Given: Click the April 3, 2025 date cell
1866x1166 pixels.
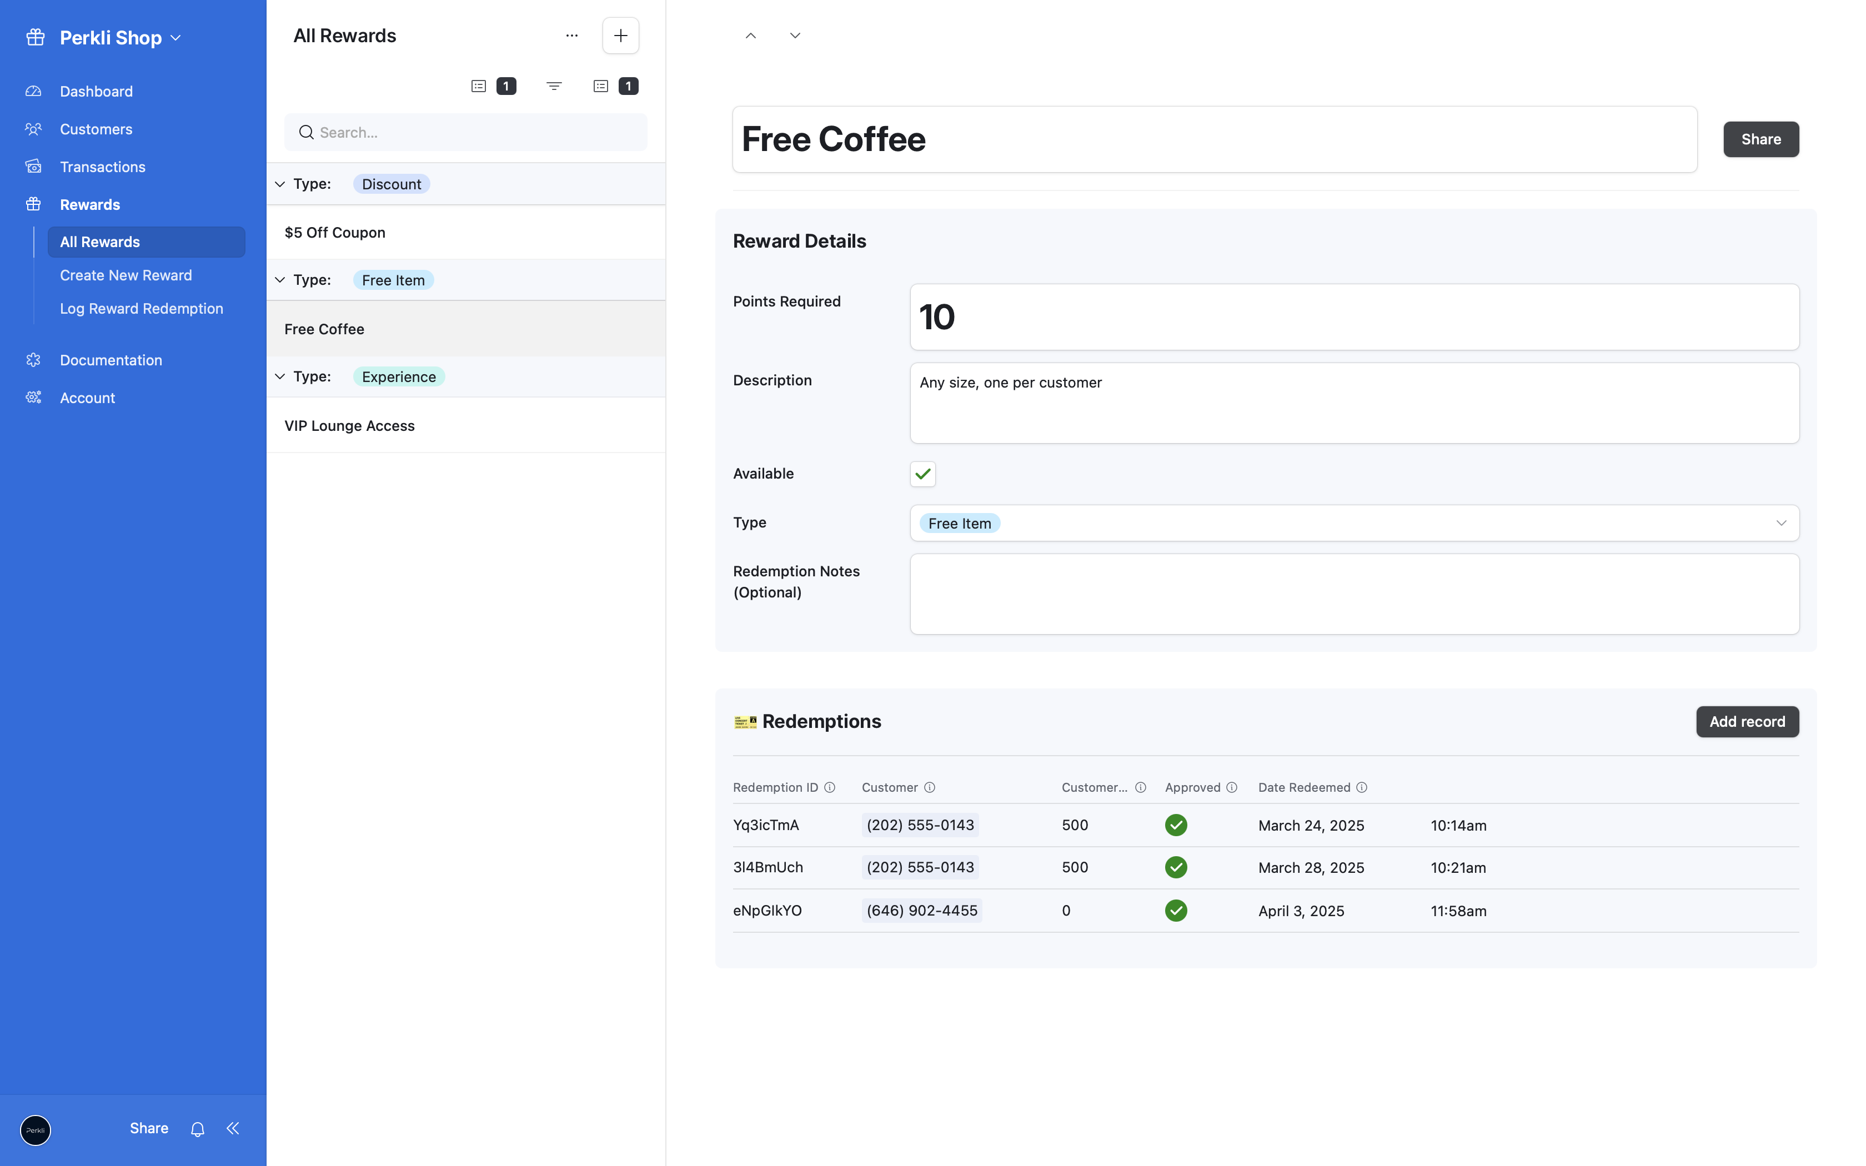Looking at the screenshot, I should coord(1301,911).
